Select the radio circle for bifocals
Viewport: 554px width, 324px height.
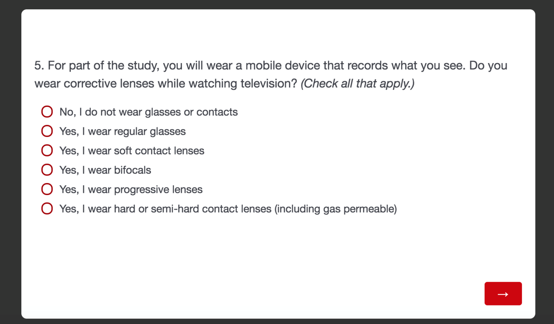[x=47, y=170]
